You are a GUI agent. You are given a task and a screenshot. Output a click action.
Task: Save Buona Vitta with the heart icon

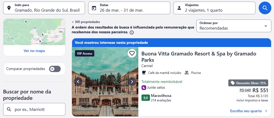132,53
